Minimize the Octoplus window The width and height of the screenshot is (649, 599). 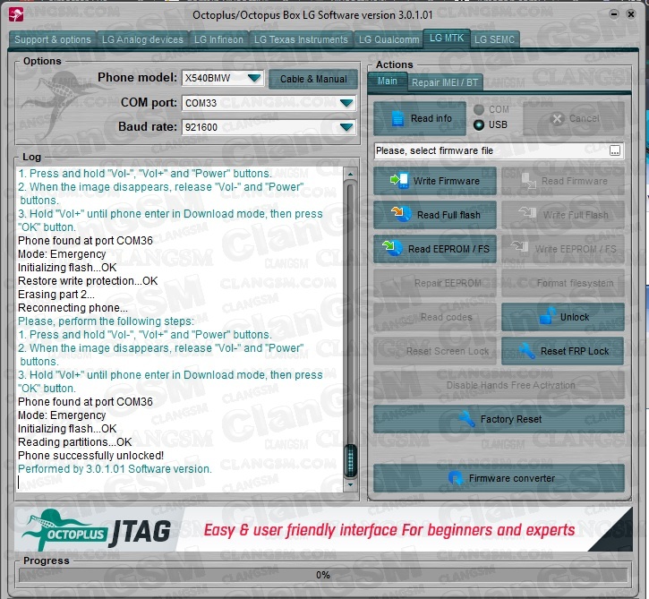point(614,14)
